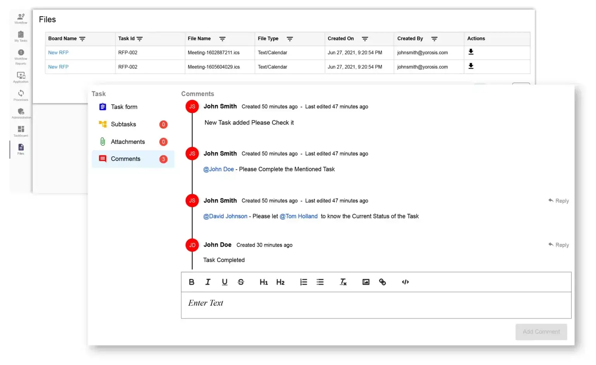Open the Board Name filter
This screenshot has width=596, height=365.
coord(82,38)
